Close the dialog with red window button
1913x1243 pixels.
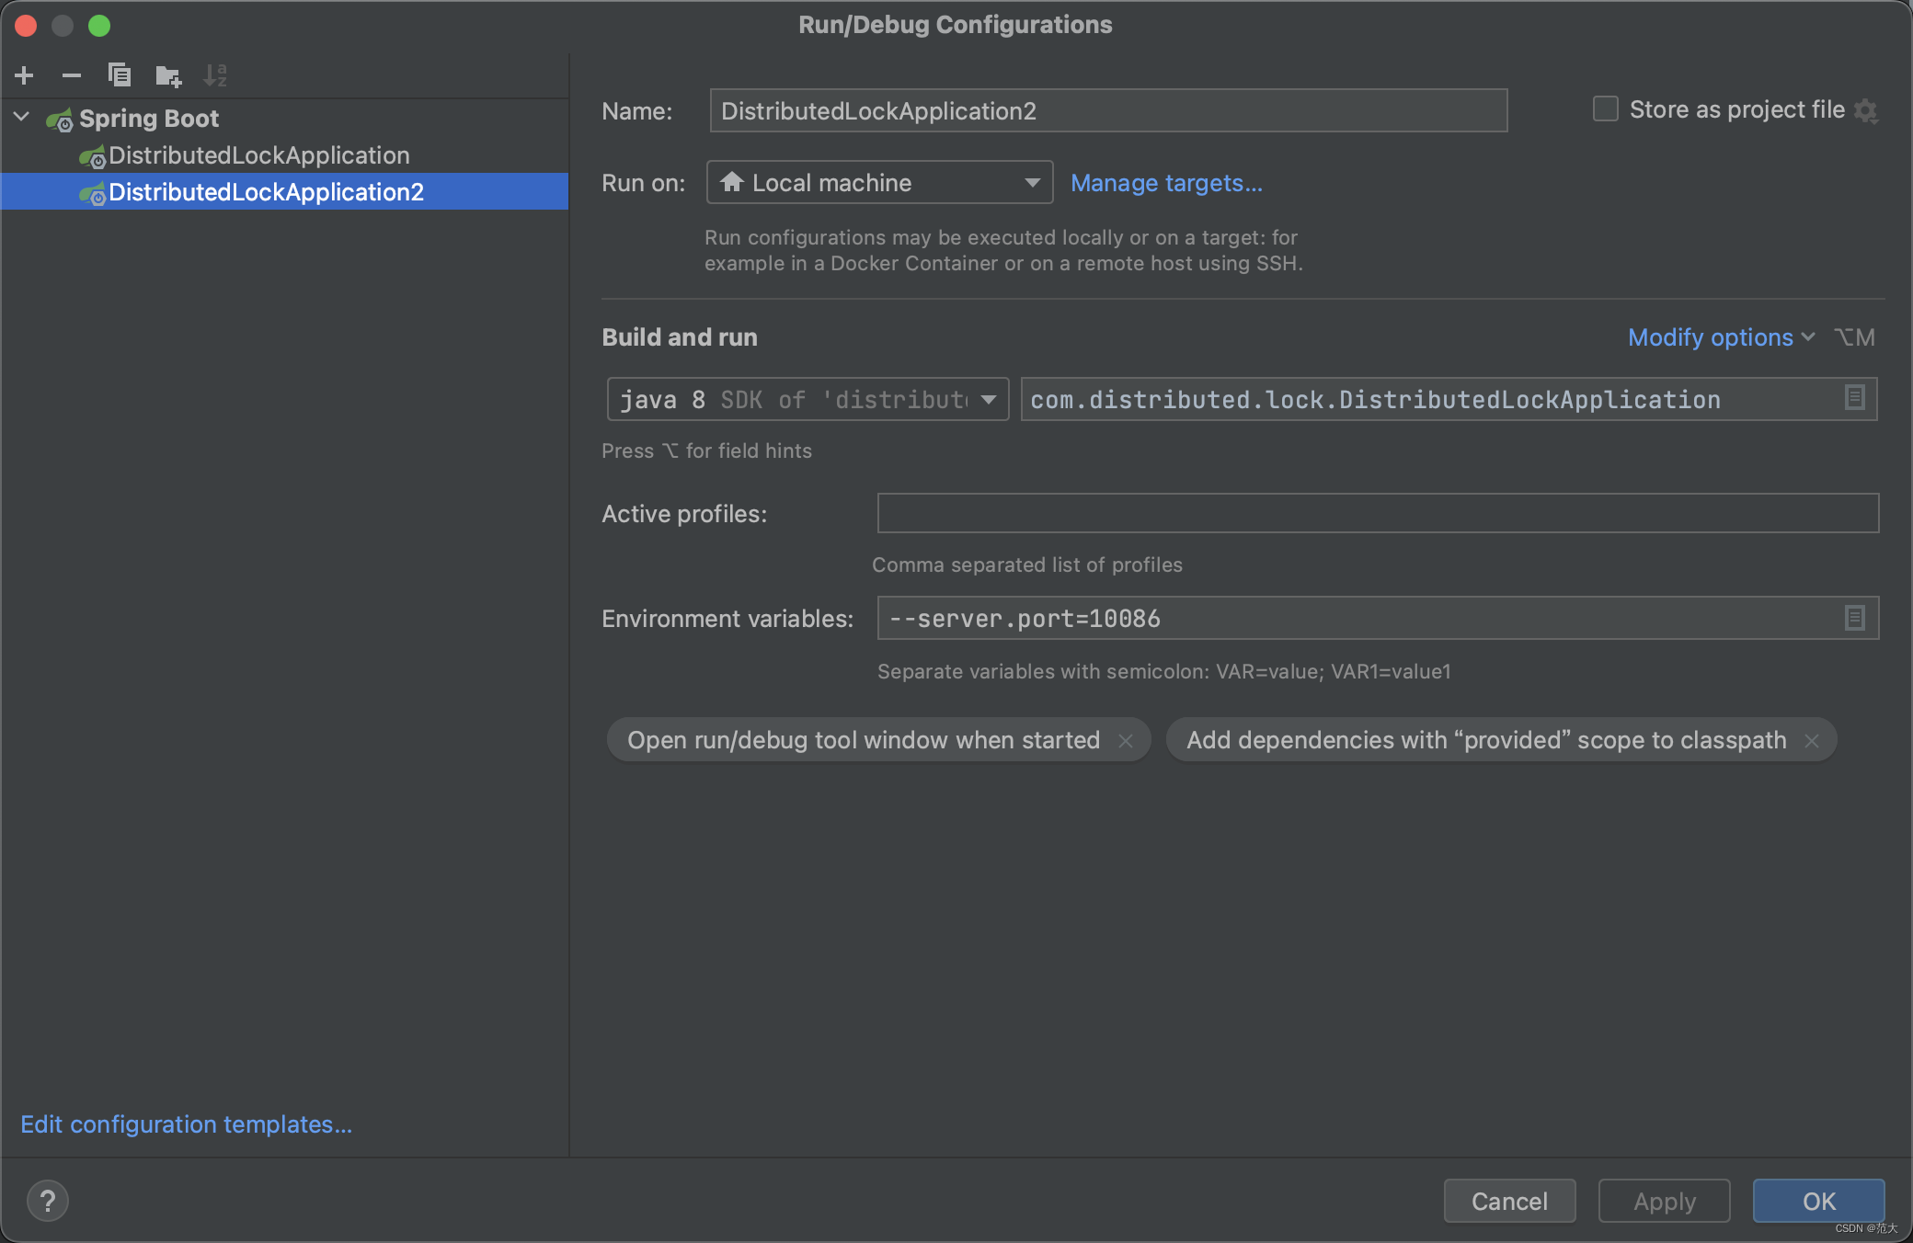[x=26, y=26]
